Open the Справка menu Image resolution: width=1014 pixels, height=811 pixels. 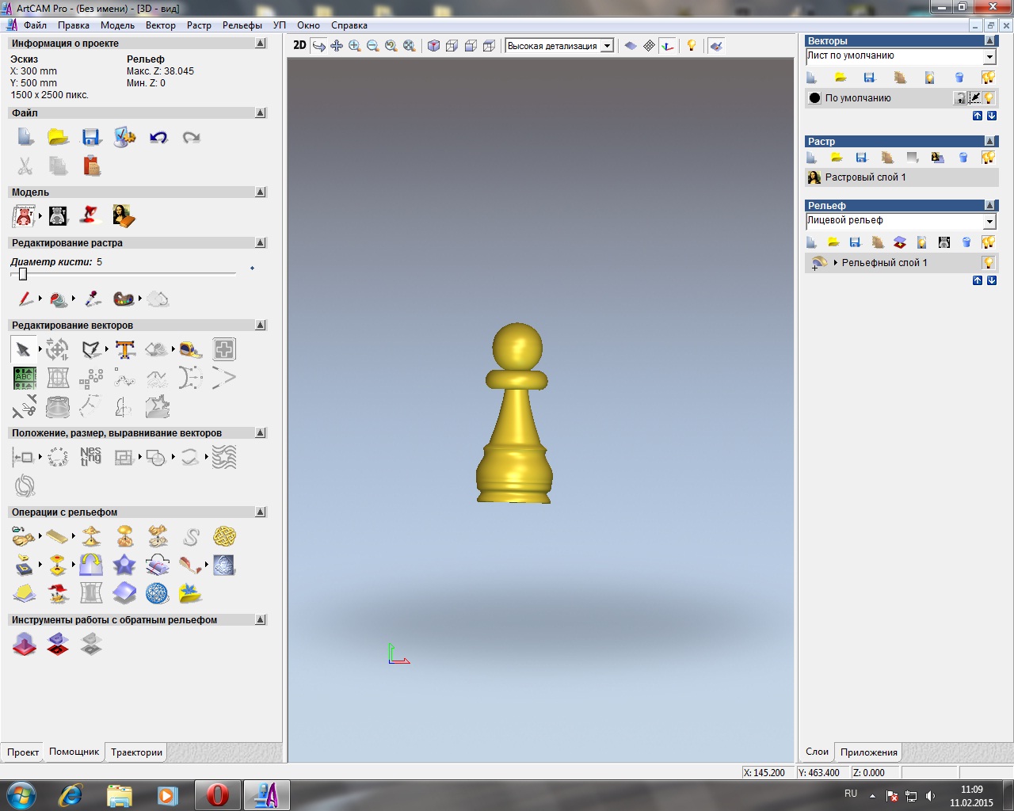[x=349, y=25]
